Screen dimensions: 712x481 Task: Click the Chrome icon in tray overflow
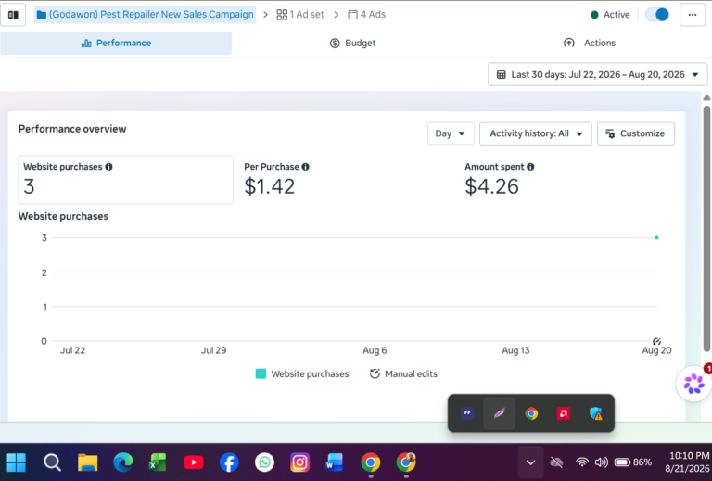[531, 413]
